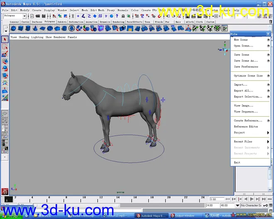Open the Polygons menu set dropdown
The height and width of the screenshot is (219, 274).
click(24, 16)
